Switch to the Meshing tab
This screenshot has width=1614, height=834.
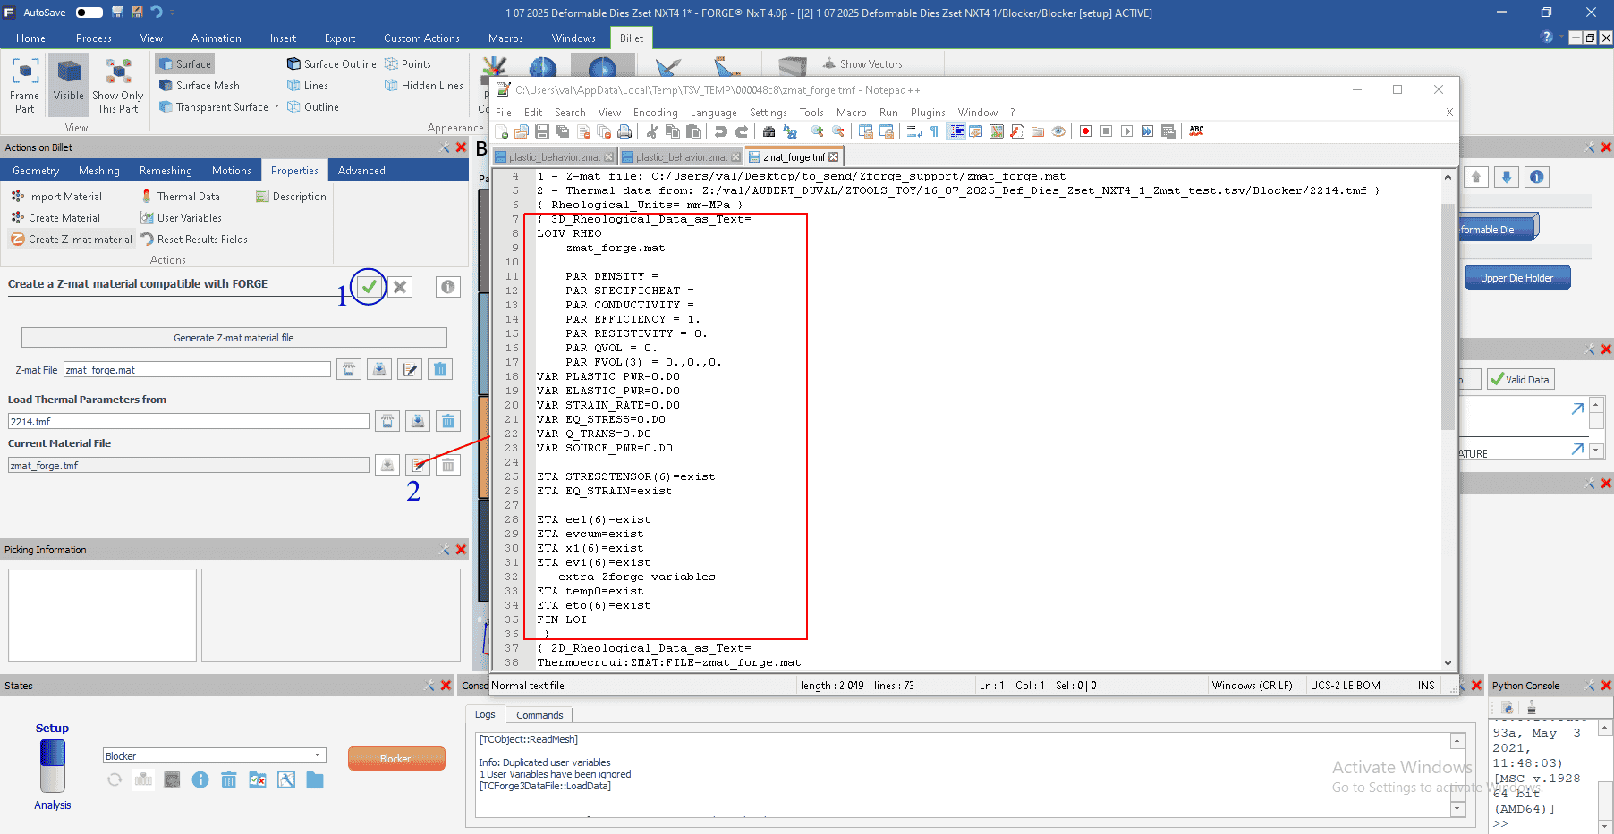tap(98, 171)
